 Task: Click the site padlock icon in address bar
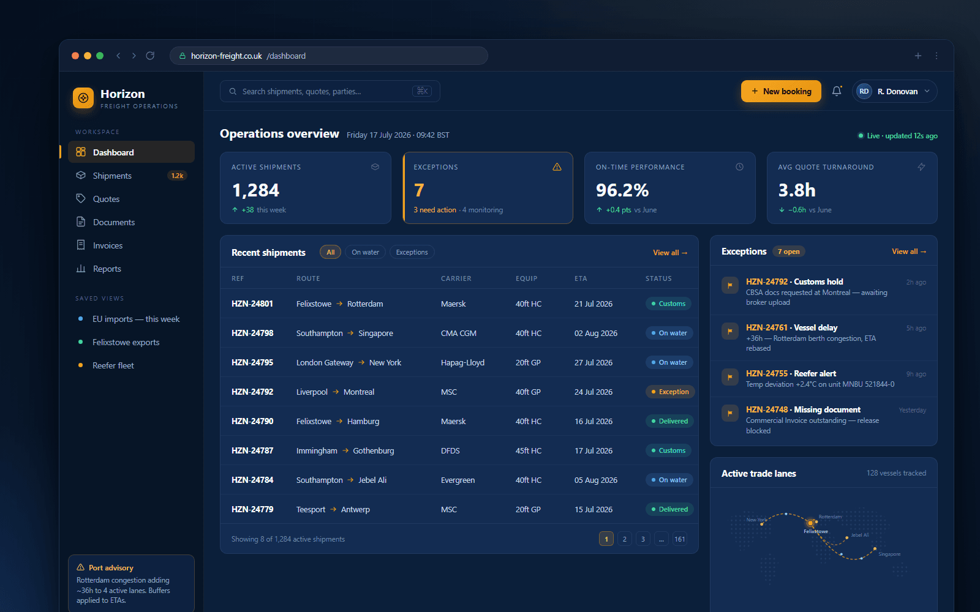[182, 56]
